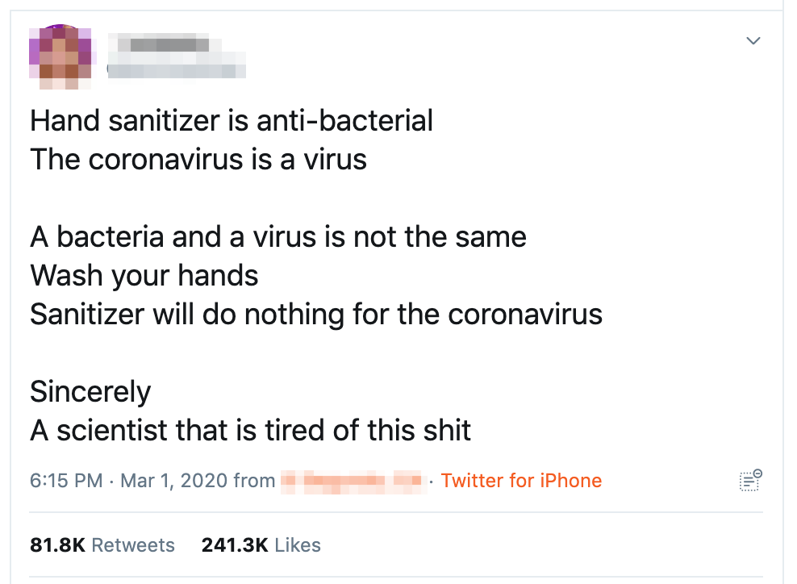797x584 pixels.
Task: Select 'A scientist that is tired' closing line
Action: point(250,431)
